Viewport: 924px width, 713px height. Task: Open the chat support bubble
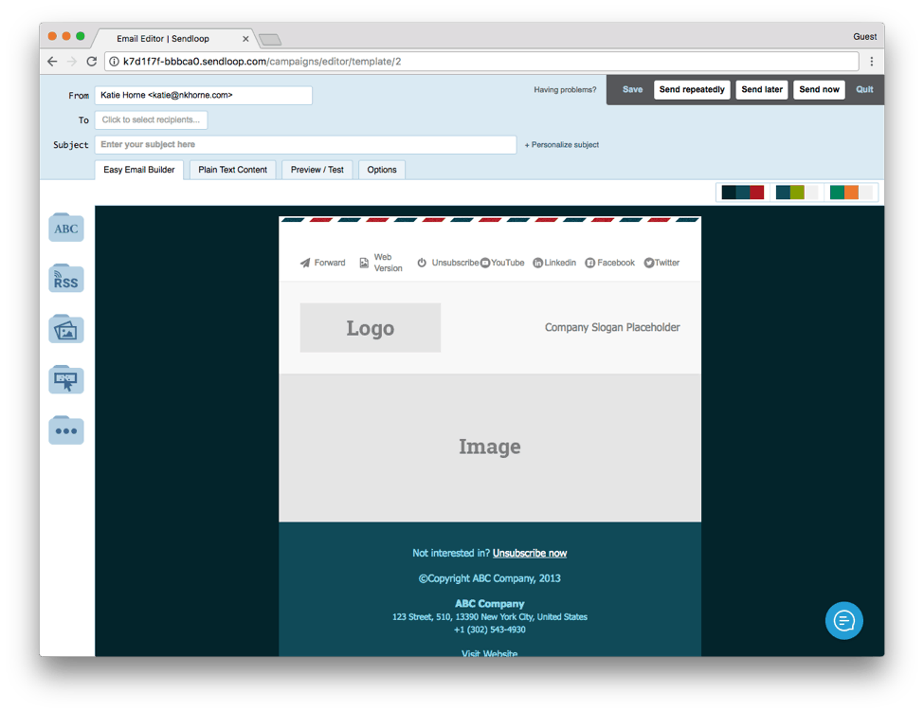843,621
